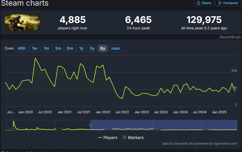Click the 2016 peak in navigator
Viewport: 242px width, 152px height.
14,122
